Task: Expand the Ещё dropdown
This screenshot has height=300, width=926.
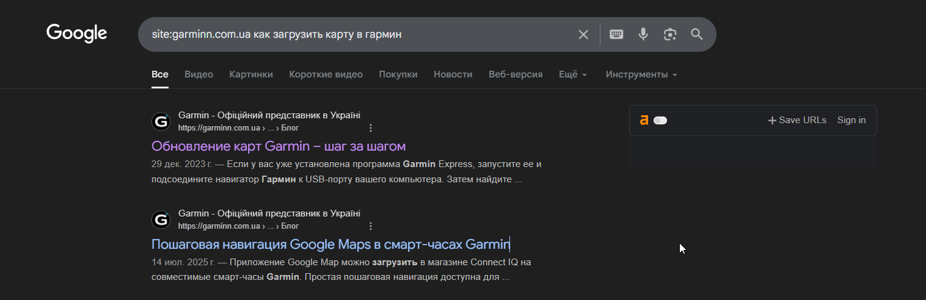Action: coord(573,74)
